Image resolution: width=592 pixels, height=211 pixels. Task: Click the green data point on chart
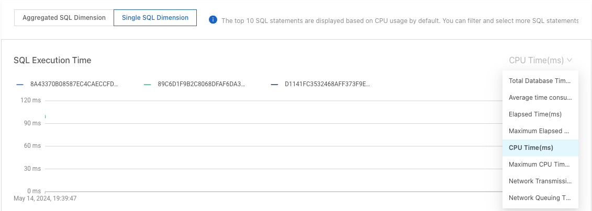pos(46,117)
